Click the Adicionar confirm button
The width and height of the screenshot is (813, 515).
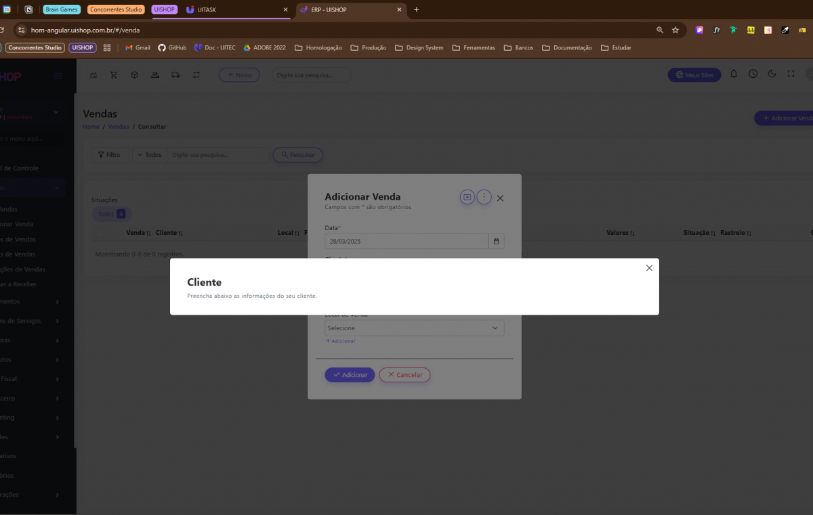[350, 375]
